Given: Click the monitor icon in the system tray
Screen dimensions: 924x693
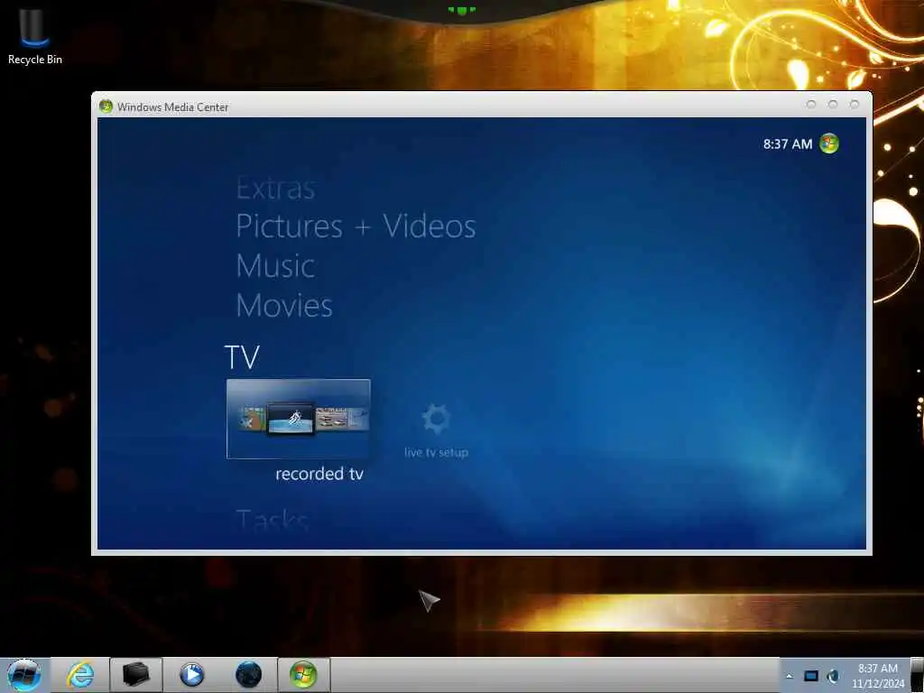Looking at the screenshot, I should [x=811, y=676].
